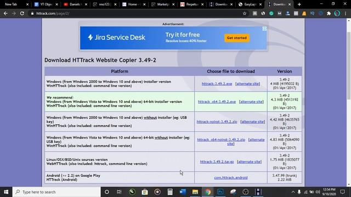The width and height of the screenshot is (351, 197).
Task: Open com.httrack.android Google Play link
Action: [x=230, y=177]
